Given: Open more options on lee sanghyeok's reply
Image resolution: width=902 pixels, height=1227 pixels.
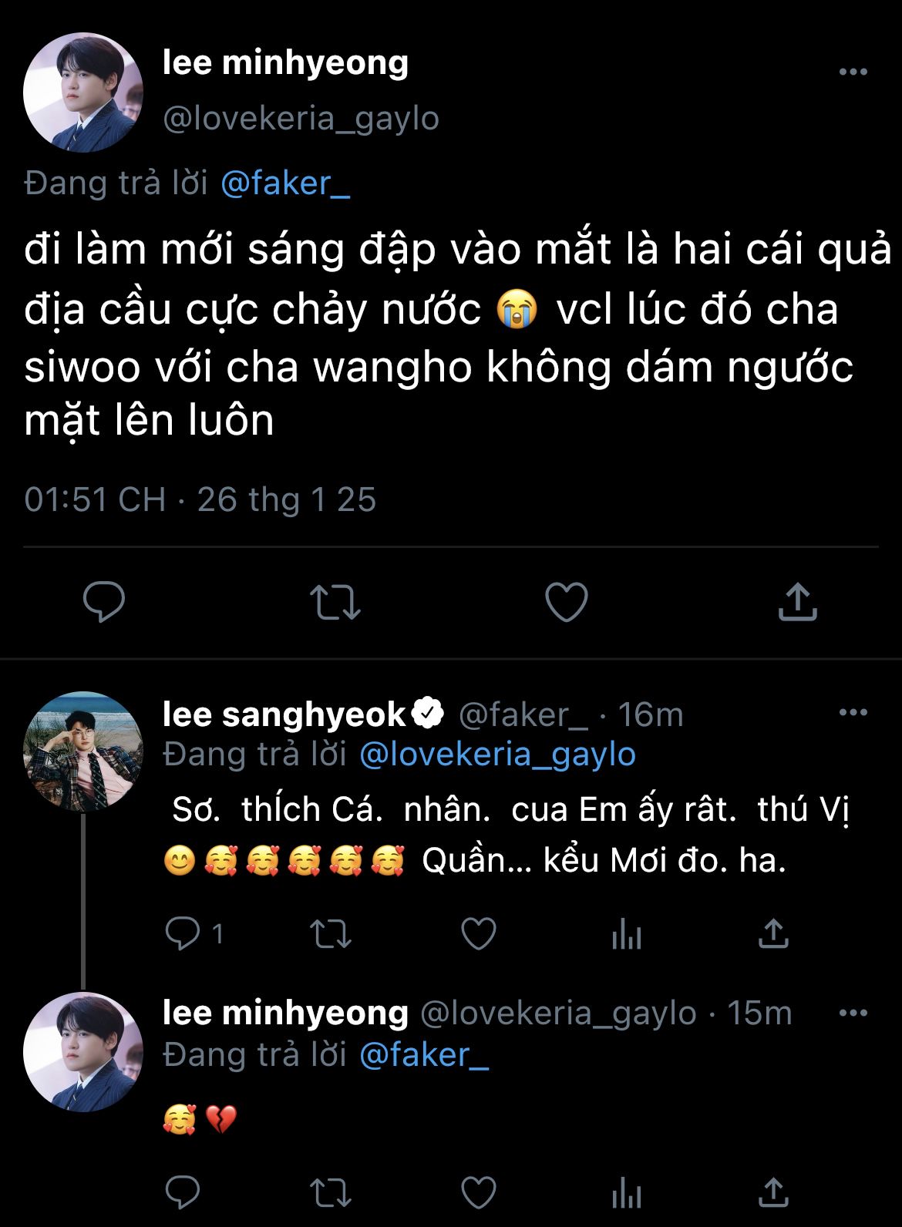Looking at the screenshot, I should click(853, 713).
